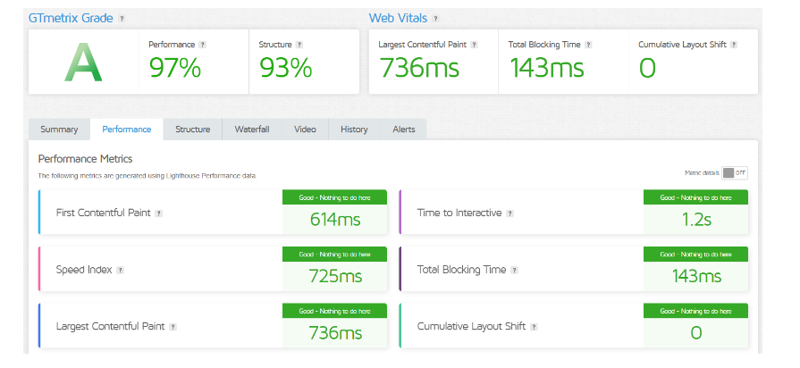Click help icon next to Web Vitals

[x=435, y=19]
